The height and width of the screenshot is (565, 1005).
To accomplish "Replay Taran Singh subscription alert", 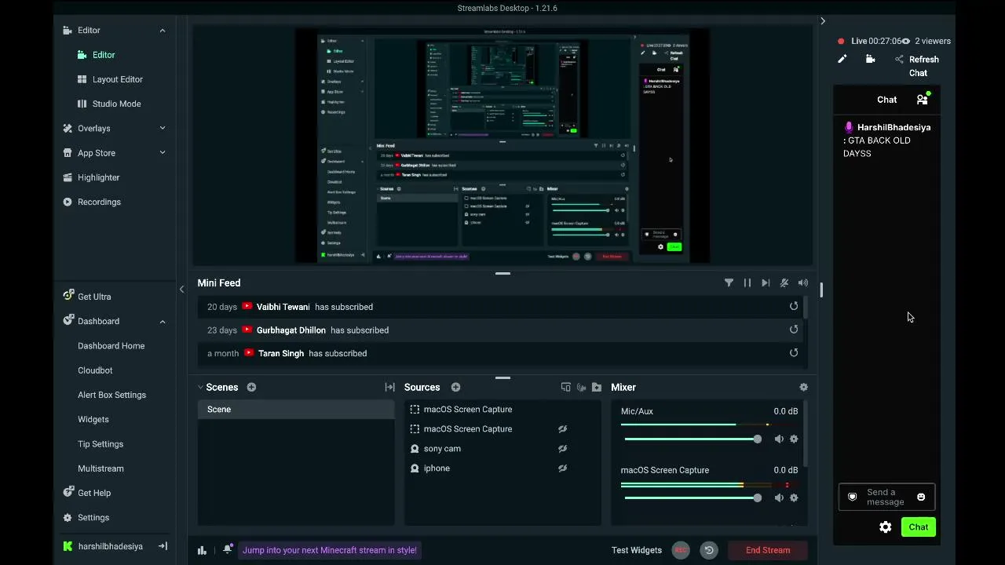I will click(794, 353).
